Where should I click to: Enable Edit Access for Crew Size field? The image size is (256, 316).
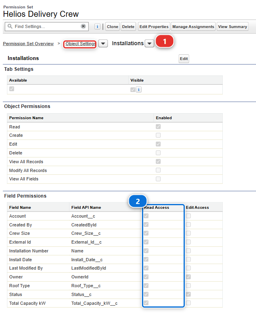[x=188, y=233]
